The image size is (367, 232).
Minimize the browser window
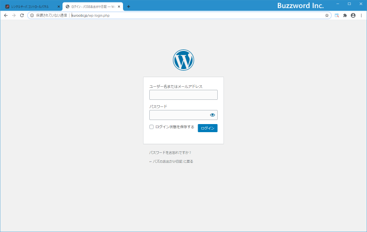[338, 4]
